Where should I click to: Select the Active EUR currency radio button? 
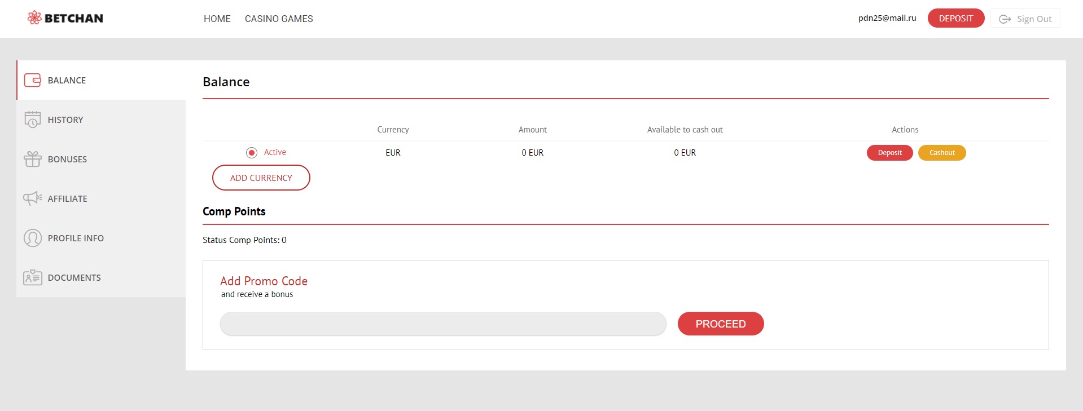[x=252, y=153]
